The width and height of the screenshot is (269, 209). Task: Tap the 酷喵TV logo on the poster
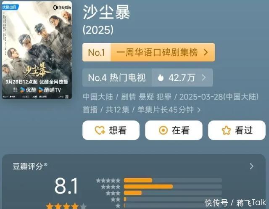pyautogui.click(x=50, y=90)
